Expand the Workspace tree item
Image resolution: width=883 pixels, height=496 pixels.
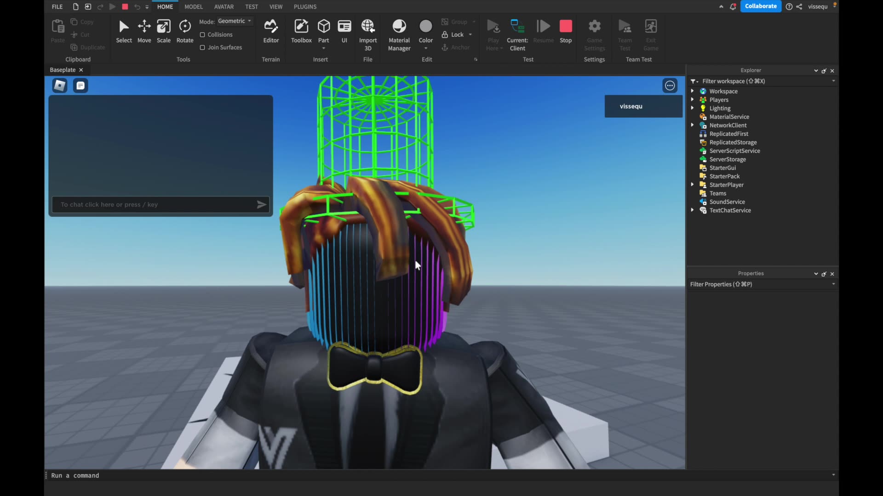pyautogui.click(x=693, y=91)
